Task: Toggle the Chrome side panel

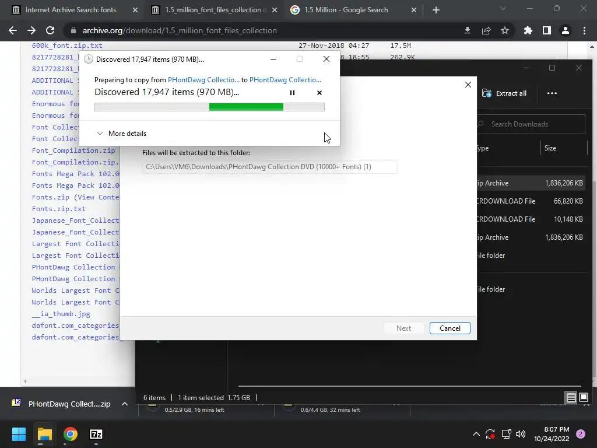Action: tap(547, 30)
